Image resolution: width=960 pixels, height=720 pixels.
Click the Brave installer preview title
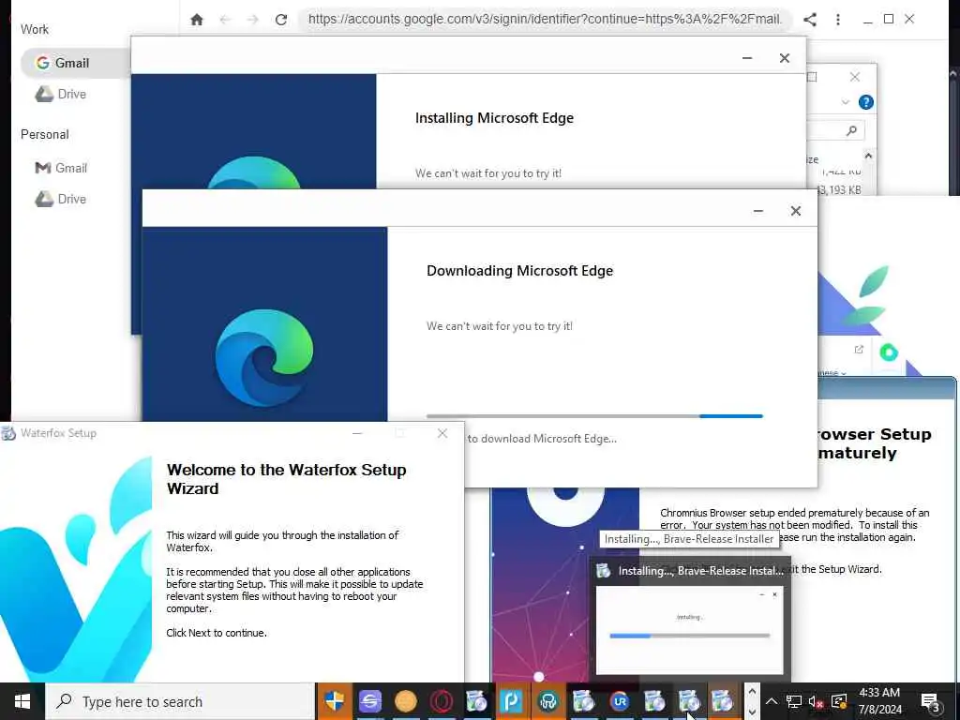(700, 571)
